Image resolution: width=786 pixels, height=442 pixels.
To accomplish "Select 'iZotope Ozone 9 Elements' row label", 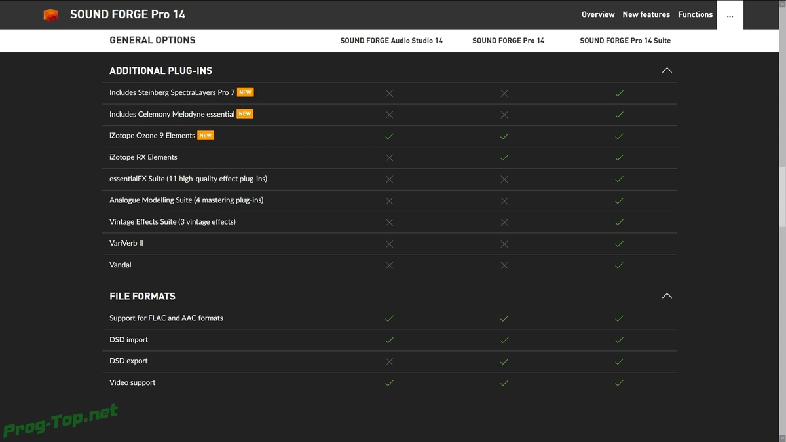I will coord(152,136).
